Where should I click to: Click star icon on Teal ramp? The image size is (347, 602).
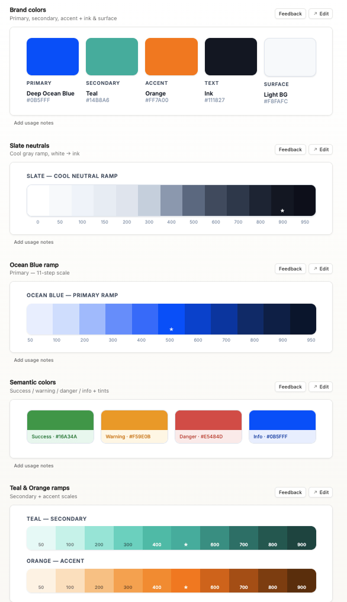coord(186,544)
